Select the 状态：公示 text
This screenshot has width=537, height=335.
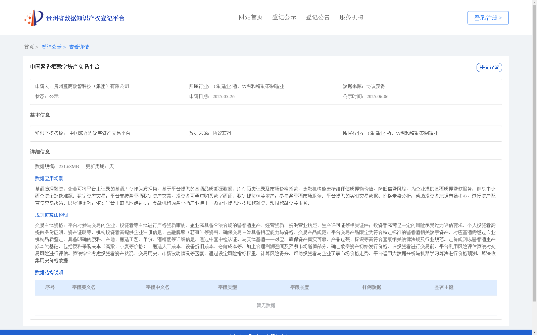pos(47,96)
